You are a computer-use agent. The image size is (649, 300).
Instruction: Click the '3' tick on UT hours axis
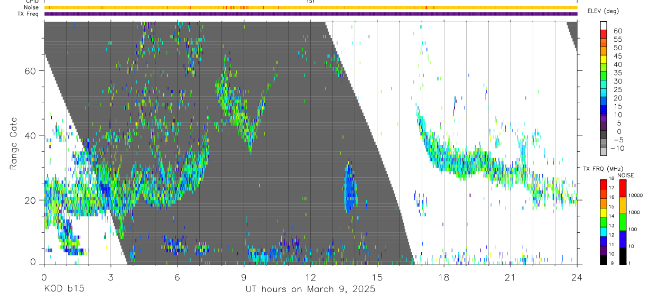(110, 277)
